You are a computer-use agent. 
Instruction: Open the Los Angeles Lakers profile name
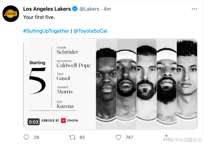pyautogui.click(x=47, y=9)
